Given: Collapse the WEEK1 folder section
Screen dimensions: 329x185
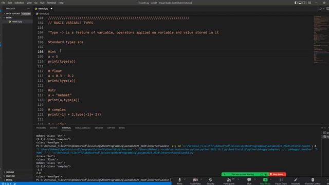Looking at the screenshot, I should (9, 17).
